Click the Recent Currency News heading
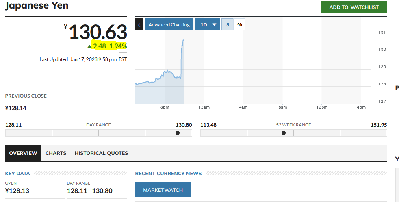This screenshot has height=202, width=399. coord(169,173)
